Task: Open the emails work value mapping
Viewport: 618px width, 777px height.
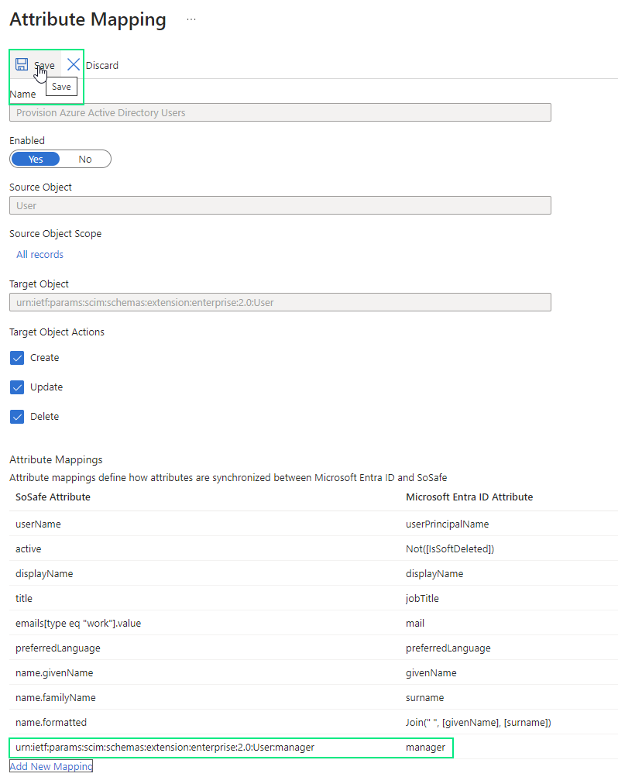Action: tap(78, 623)
